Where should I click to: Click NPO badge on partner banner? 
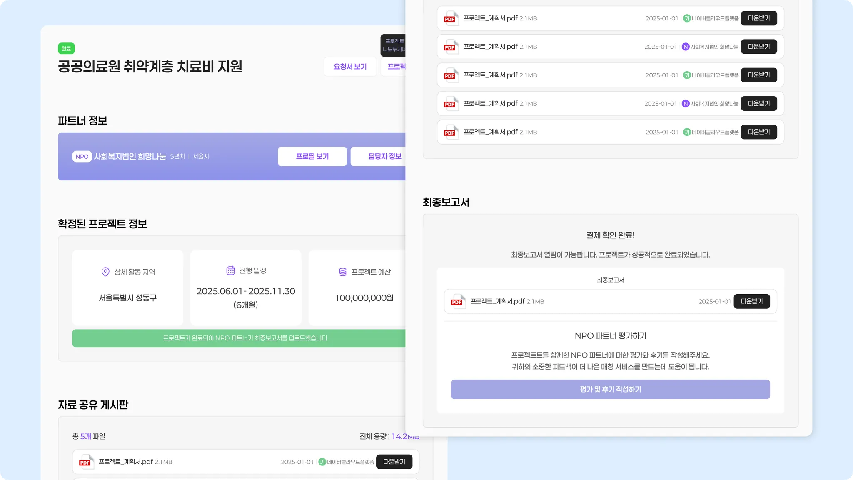[x=82, y=157]
